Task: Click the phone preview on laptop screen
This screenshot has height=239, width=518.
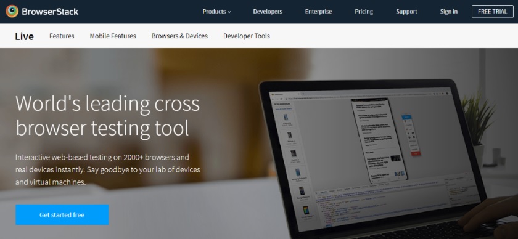Action: [x=379, y=141]
